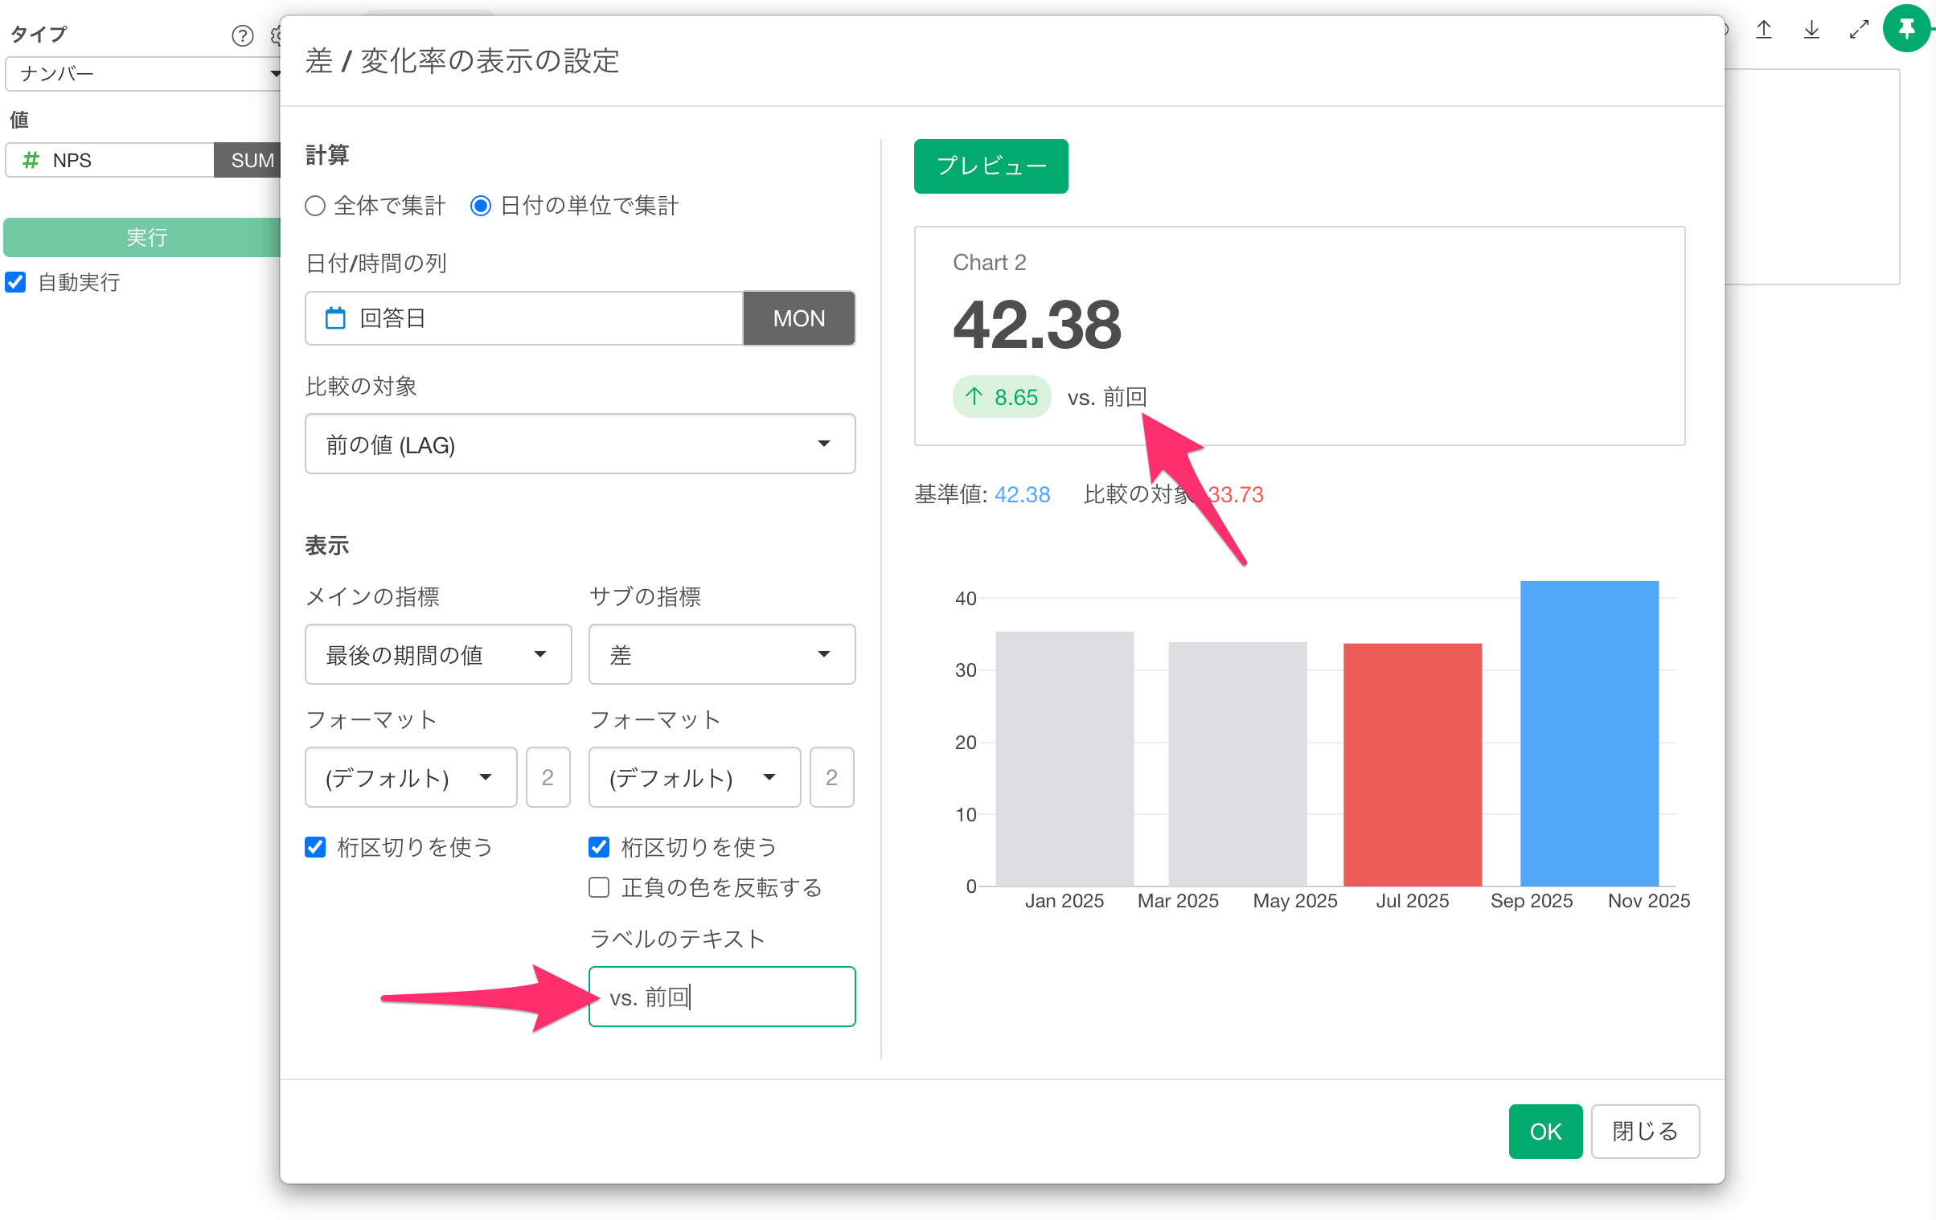Viewport: 1936px width, 1220px height.
Task: Click the calendar icon beside 回答日
Action: 335,318
